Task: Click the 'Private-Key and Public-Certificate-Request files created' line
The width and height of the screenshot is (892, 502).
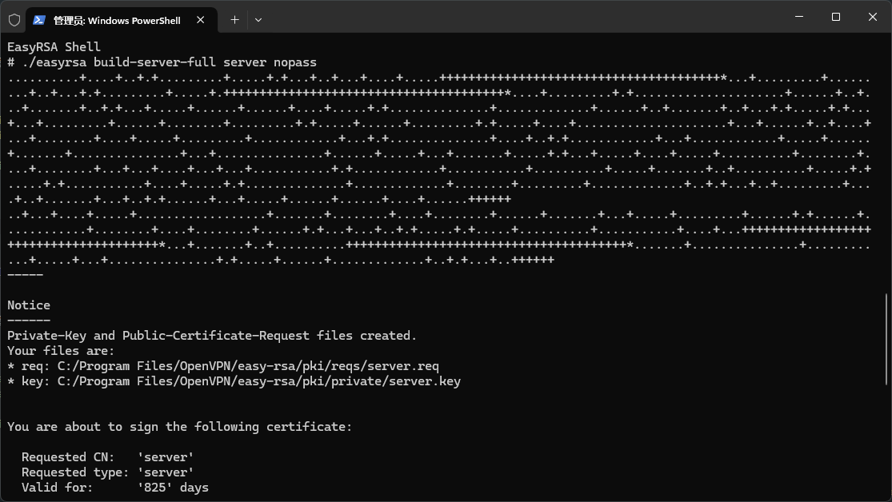Action: point(212,336)
